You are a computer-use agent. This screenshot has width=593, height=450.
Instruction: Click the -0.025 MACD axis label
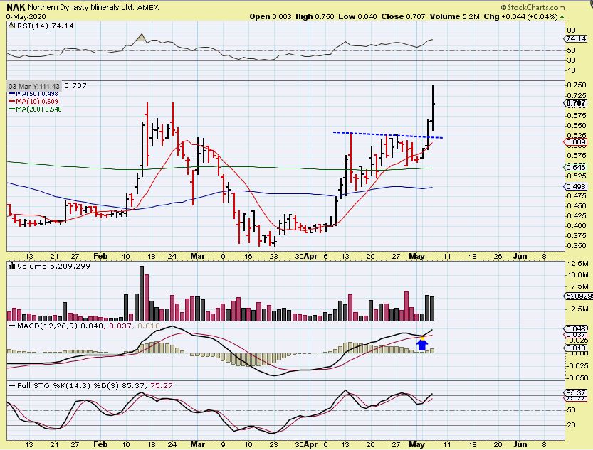[577, 366]
